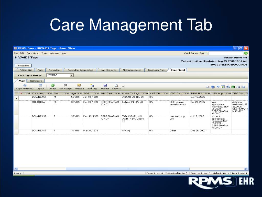This screenshot has height=197, width=262.
Task: Click the filter funnel in Active DX Tags column
Action: (144, 93)
